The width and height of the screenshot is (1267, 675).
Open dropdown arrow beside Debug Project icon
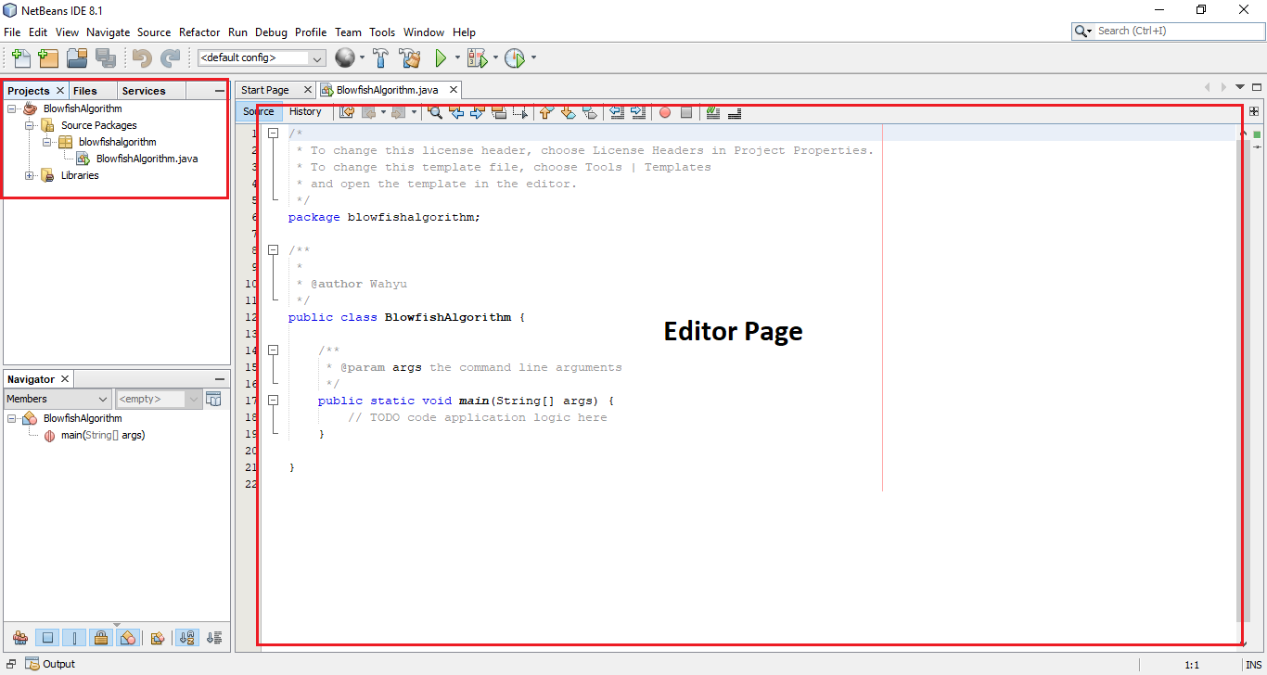(x=495, y=58)
